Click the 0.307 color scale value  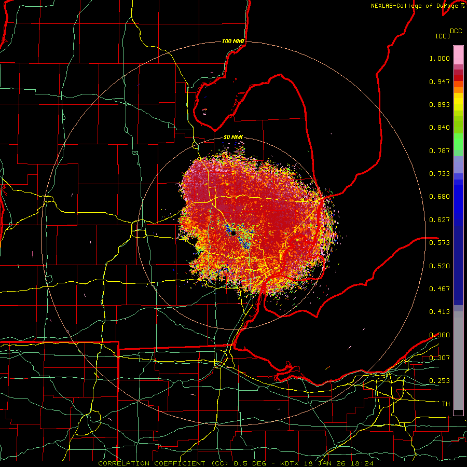point(439,358)
